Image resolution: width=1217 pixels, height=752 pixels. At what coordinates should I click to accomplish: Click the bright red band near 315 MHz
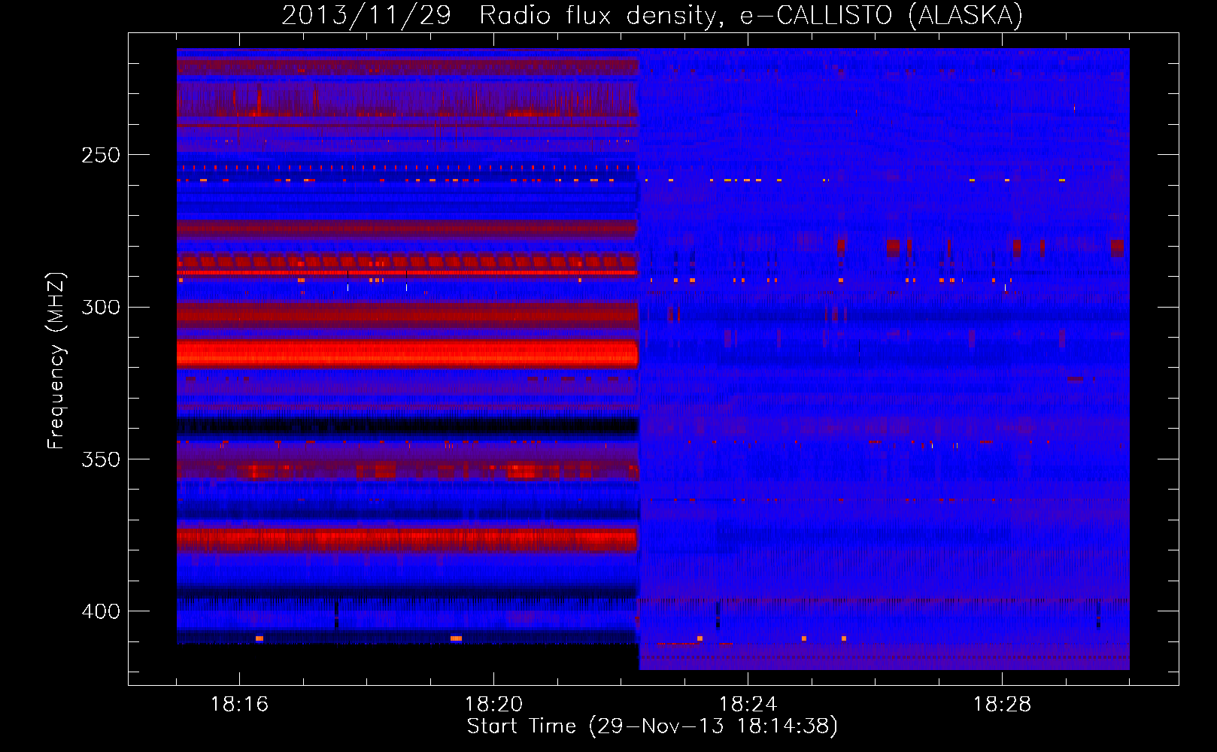[407, 353]
